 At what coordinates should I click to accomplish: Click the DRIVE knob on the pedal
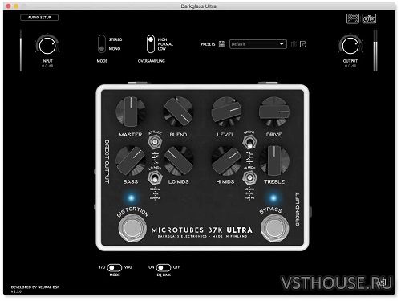point(274,112)
